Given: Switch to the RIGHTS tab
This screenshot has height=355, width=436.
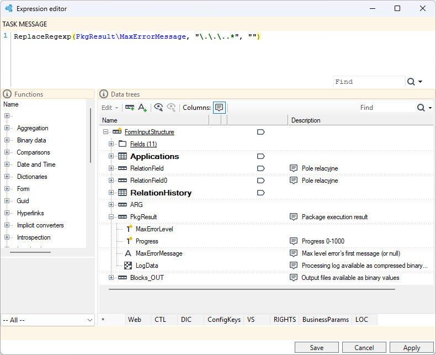Looking at the screenshot, I should [x=285, y=320].
